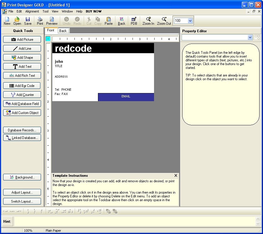
Task: Close the Template Instructions panel
Action: pyautogui.click(x=176, y=176)
